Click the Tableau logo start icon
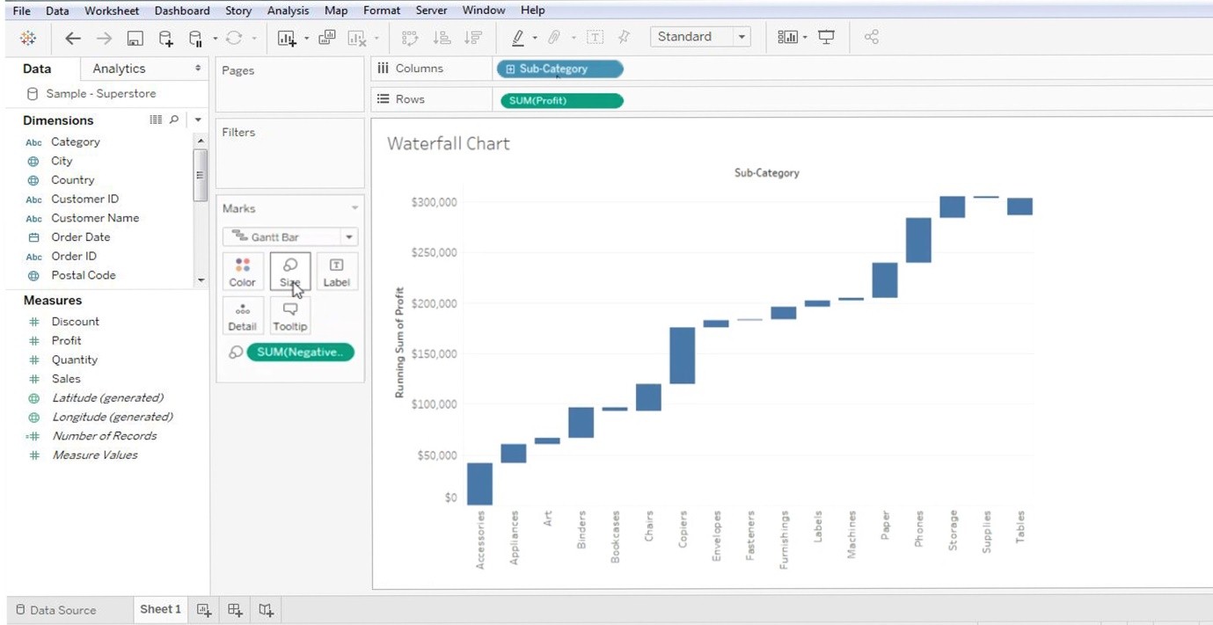This screenshot has height=625, width=1213. coord(28,38)
